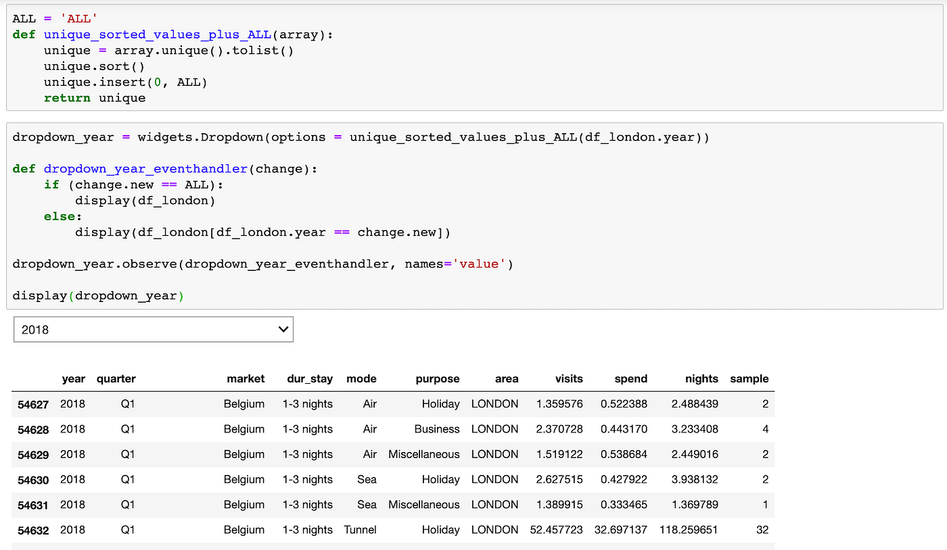Click the 'Tunnel' mode cell
Screen dimensions: 947x550
(360, 530)
